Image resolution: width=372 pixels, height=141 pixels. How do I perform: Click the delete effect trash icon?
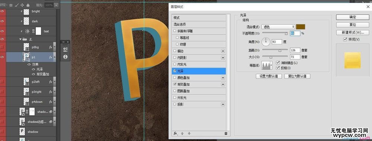[226, 134]
